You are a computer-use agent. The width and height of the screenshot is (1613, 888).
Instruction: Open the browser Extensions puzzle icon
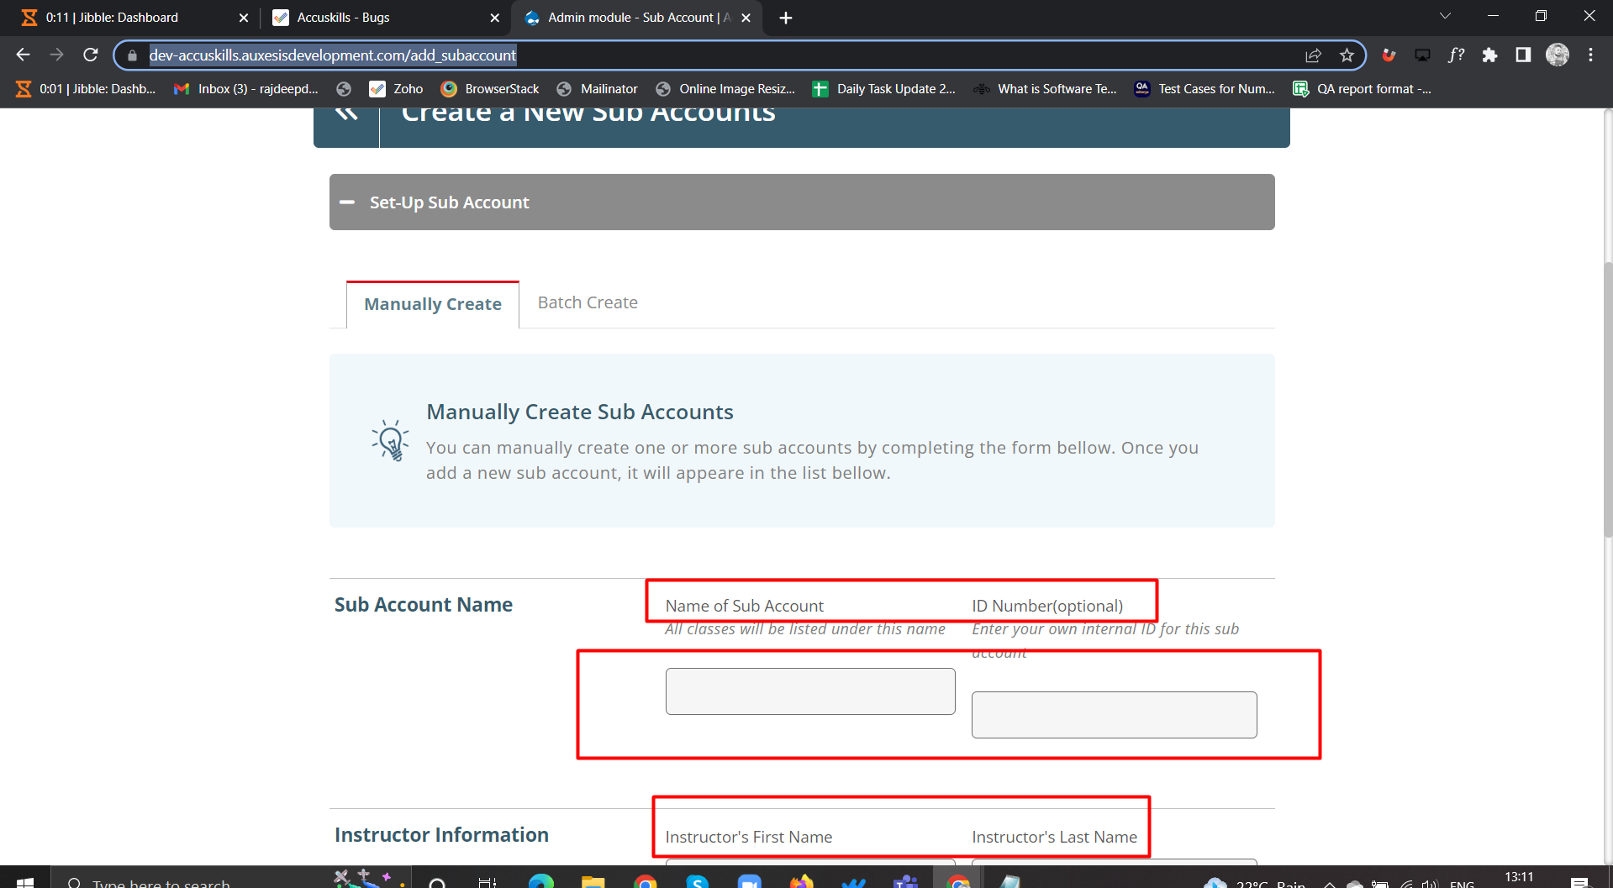coord(1489,55)
